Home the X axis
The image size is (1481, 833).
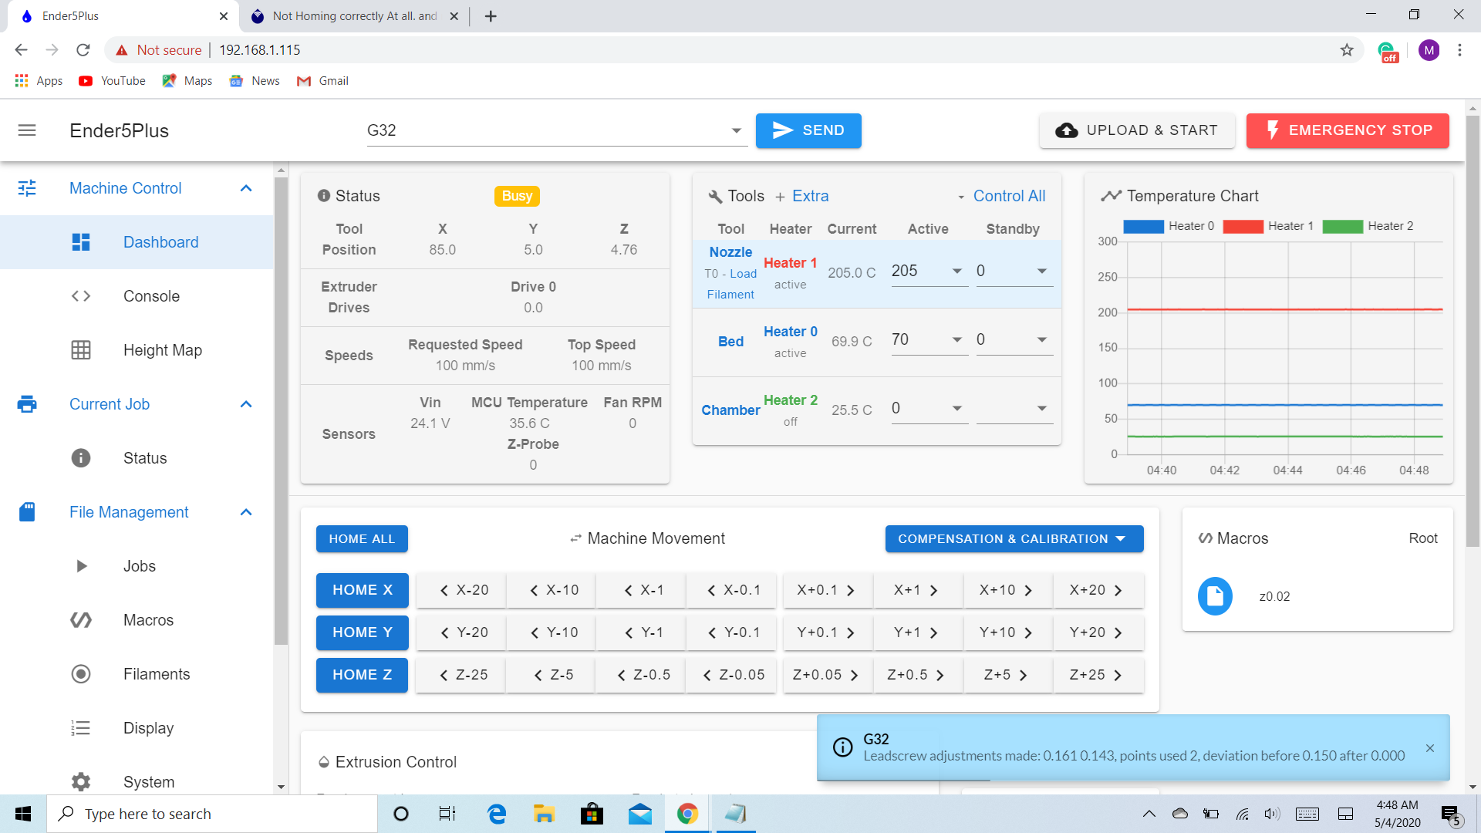[x=362, y=590]
